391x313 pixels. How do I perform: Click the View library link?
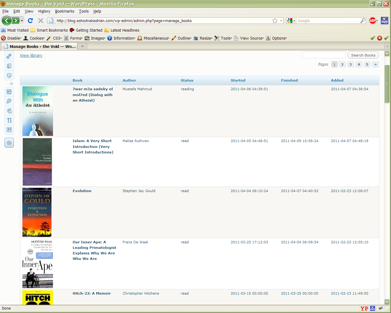[x=31, y=56]
